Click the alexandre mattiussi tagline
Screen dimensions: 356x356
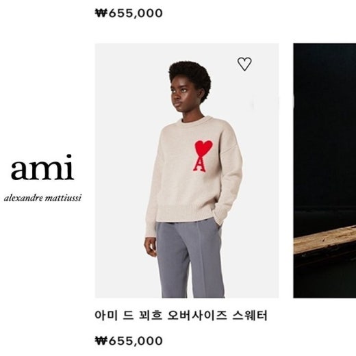click(42, 198)
